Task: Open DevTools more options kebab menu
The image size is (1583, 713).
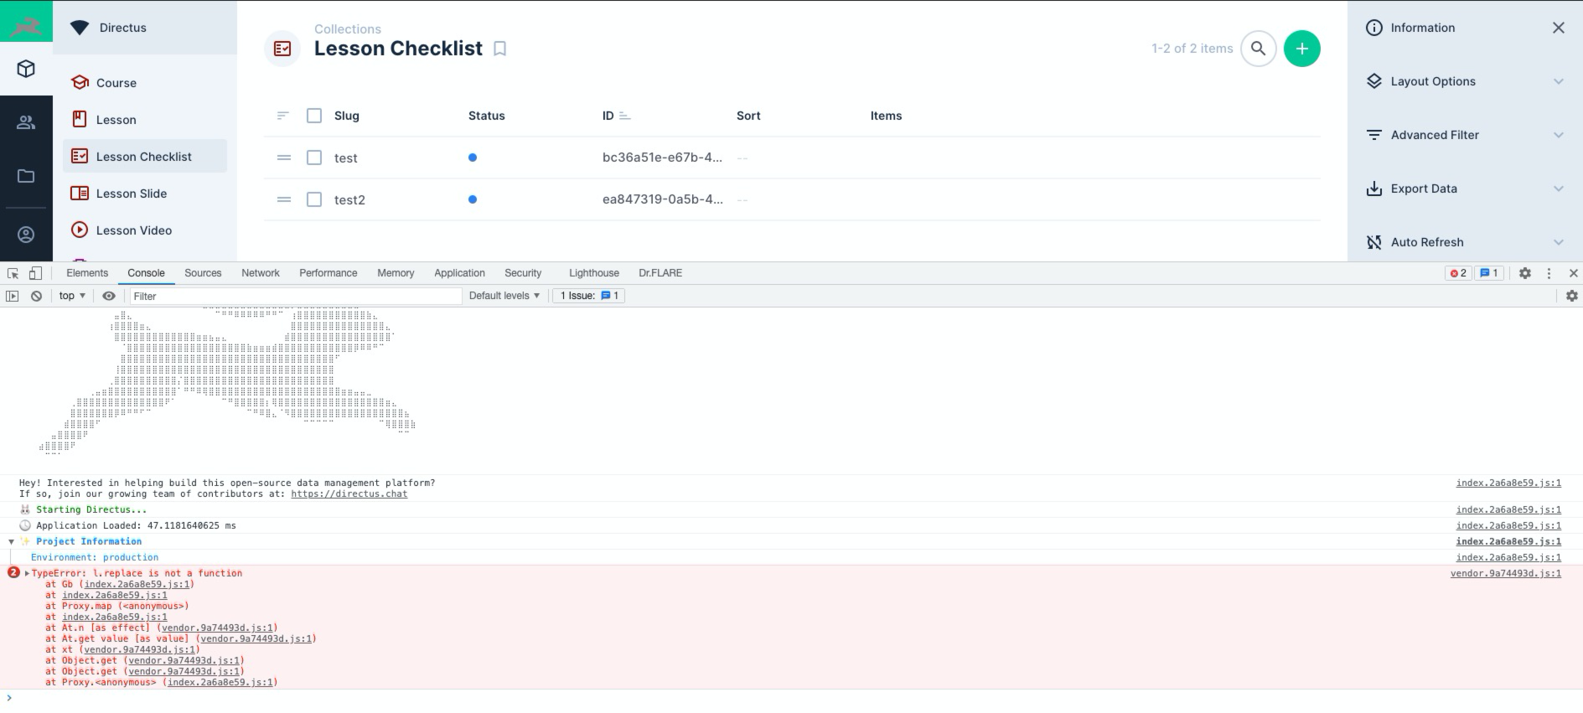Action: [x=1549, y=273]
